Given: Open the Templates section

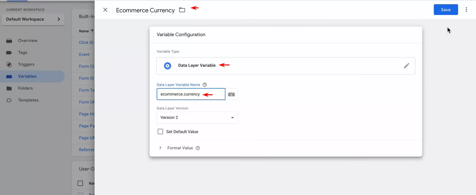Looking at the screenshot, I should coord(28,100).
